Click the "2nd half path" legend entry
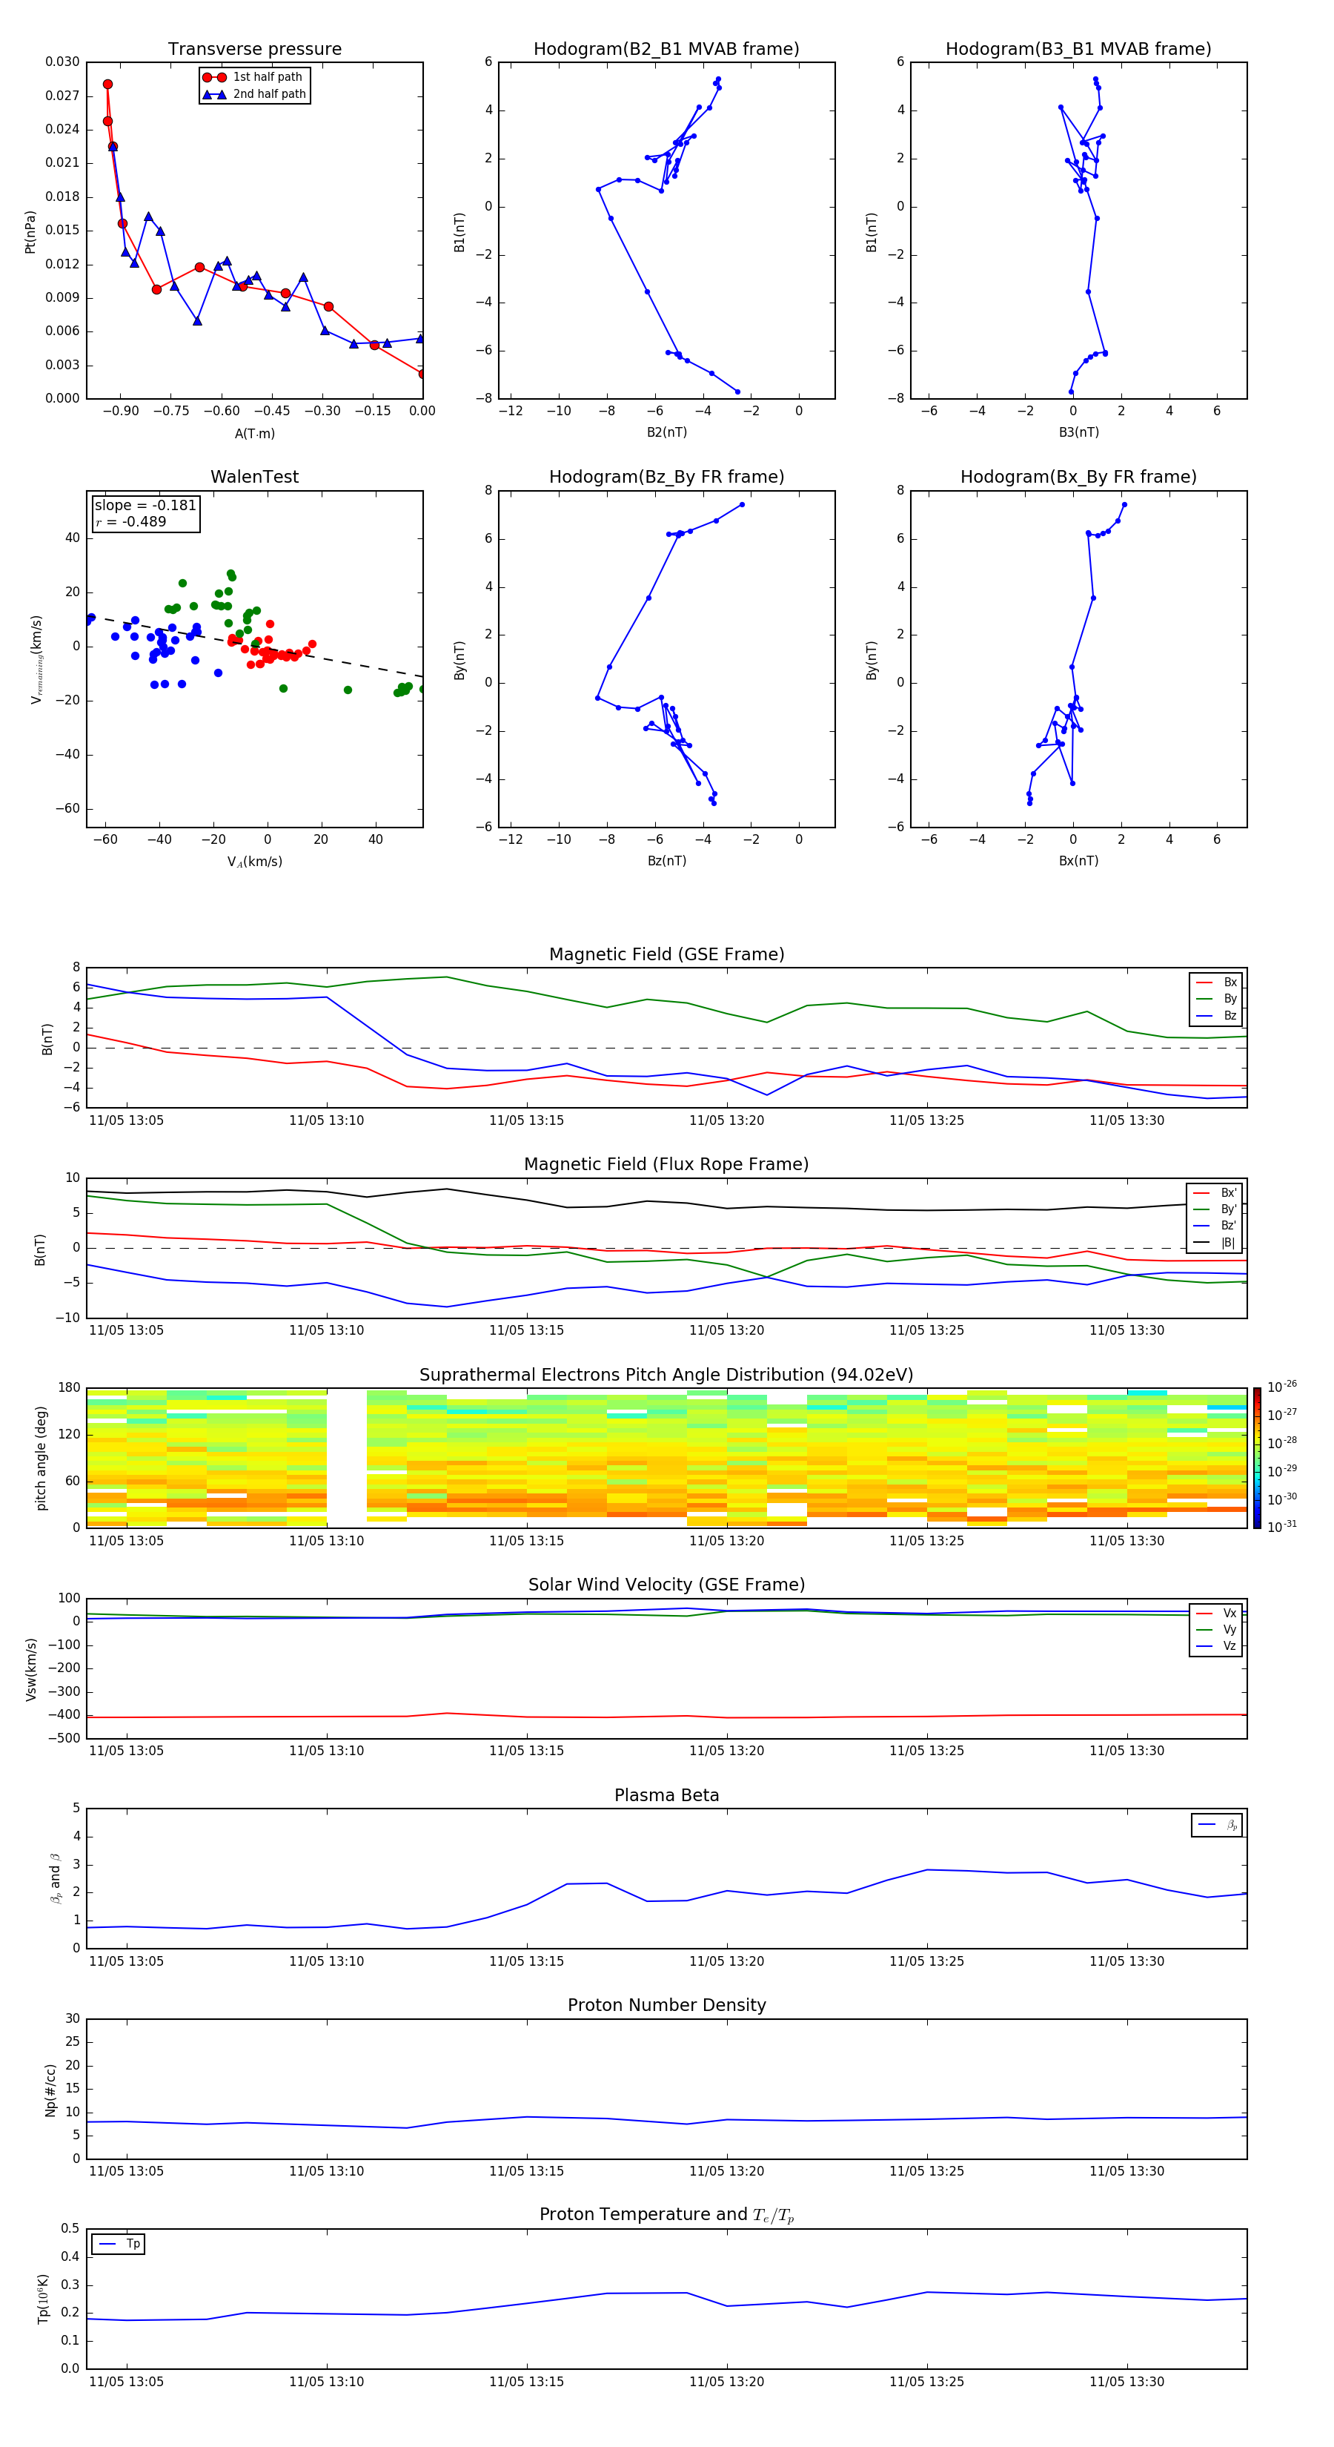 (x=270, y=94)
